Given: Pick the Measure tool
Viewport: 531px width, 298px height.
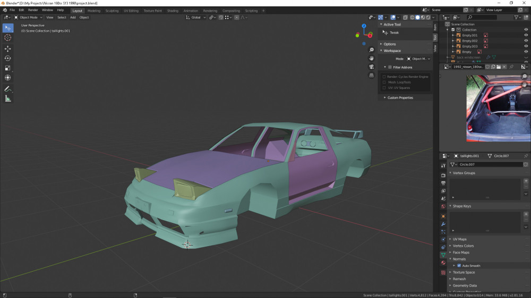Looking at the screenshot, I should point(8,98).
